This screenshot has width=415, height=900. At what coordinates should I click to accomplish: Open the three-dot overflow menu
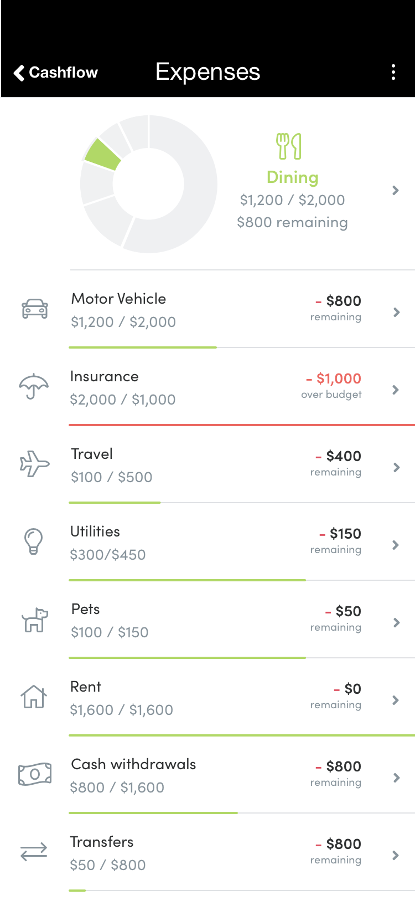click(x=393, y=72)
